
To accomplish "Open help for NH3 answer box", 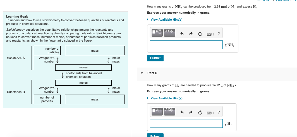I will [x=219, y=34].
